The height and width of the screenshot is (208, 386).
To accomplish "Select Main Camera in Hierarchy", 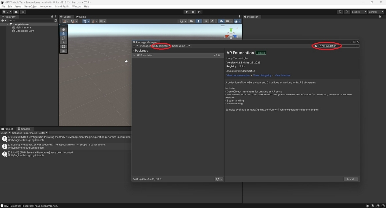I will [23, 28].
